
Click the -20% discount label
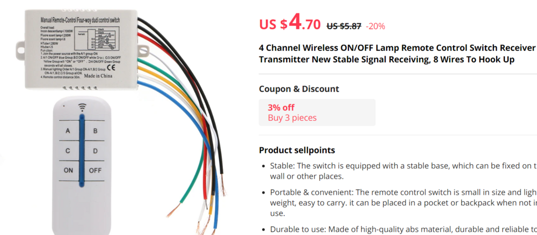tap(375, 26)
